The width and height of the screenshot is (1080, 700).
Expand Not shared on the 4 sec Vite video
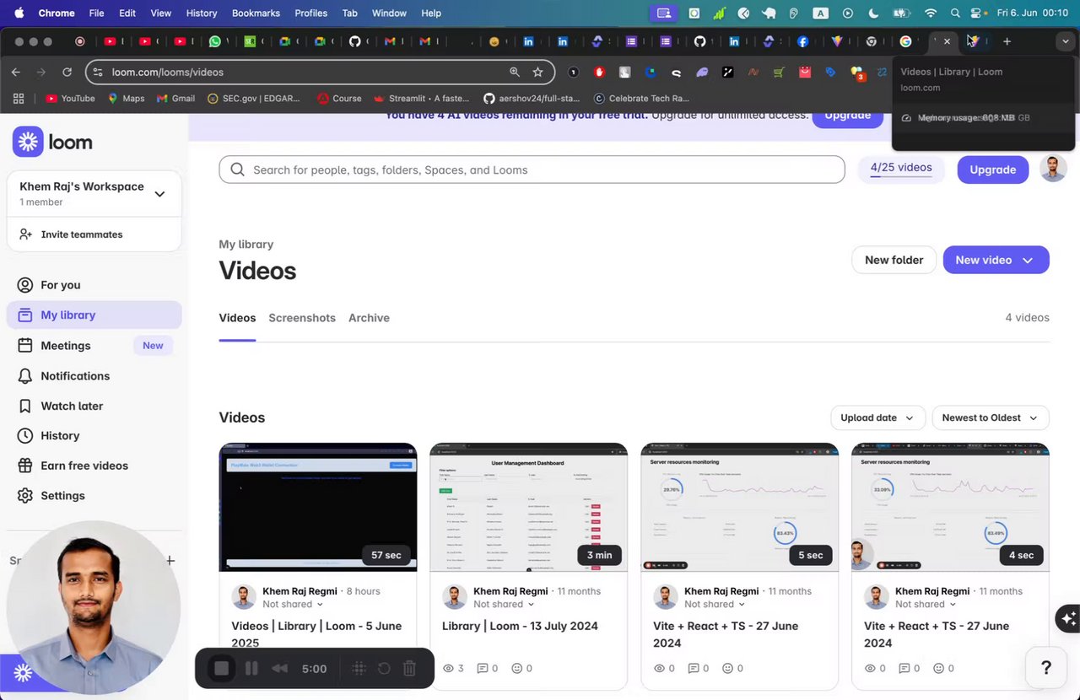click(x=926, y=604)
